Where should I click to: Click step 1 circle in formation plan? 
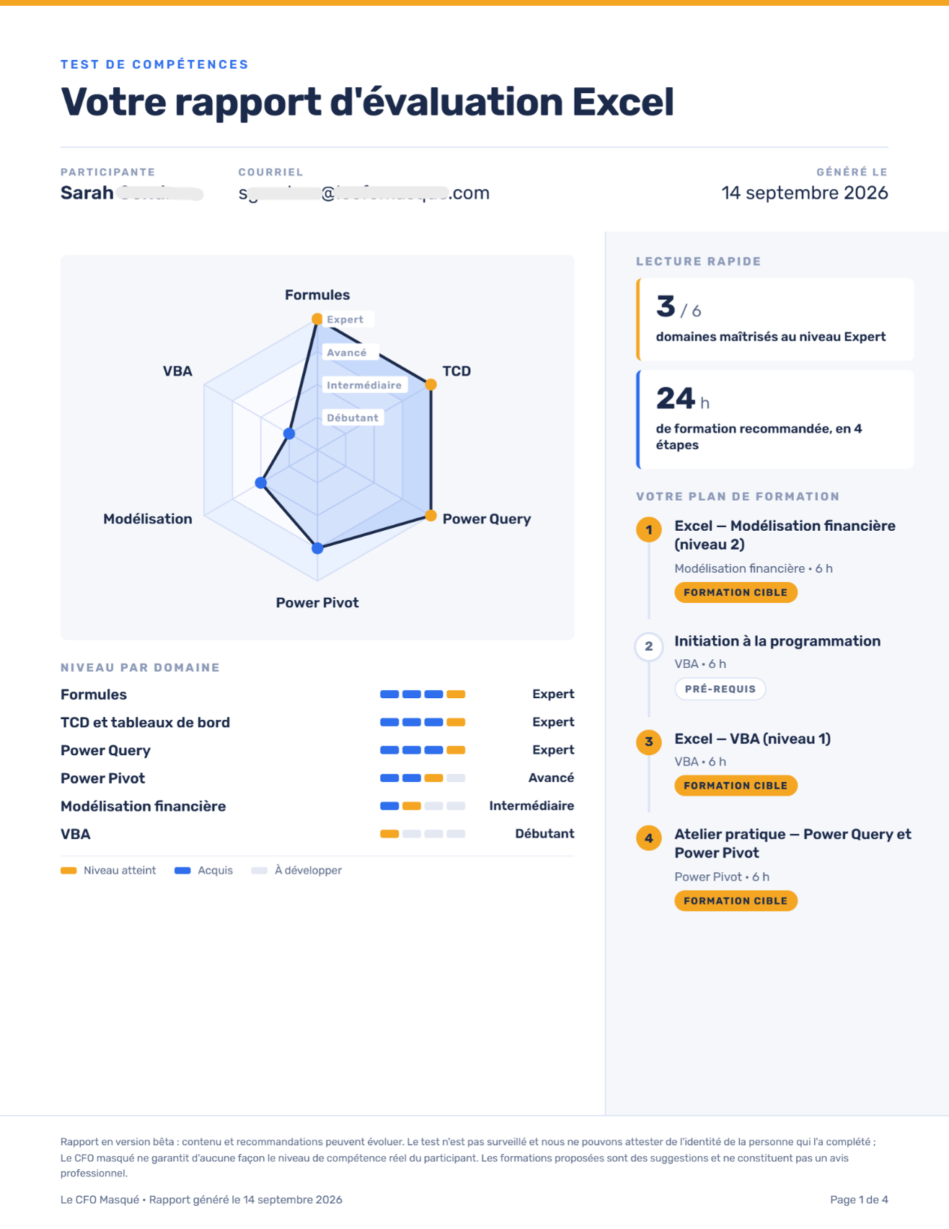tap(648, 530)
